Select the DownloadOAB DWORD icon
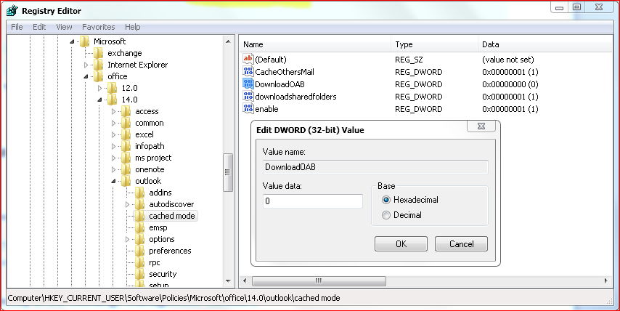Image resolution: width=620 pixels, height=311 pixels. coord(248,84)
